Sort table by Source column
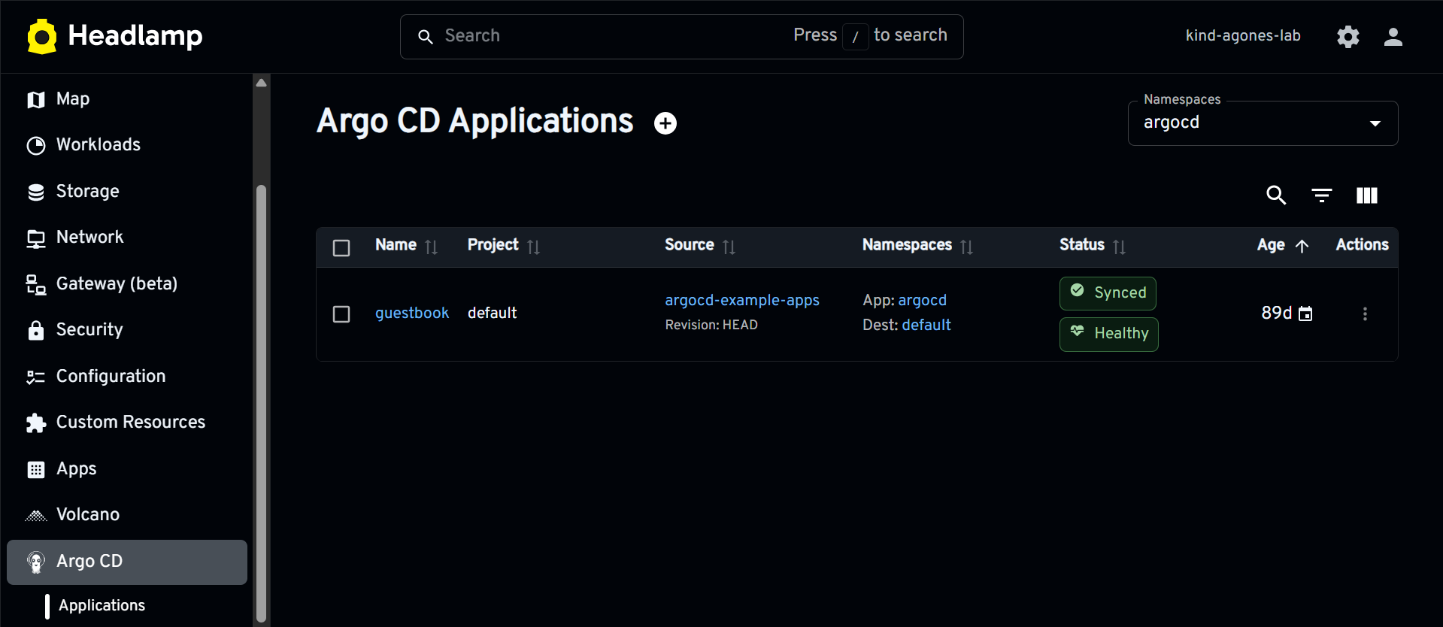This screenshot has width=1443, height=627. click(x=729, y=247)
